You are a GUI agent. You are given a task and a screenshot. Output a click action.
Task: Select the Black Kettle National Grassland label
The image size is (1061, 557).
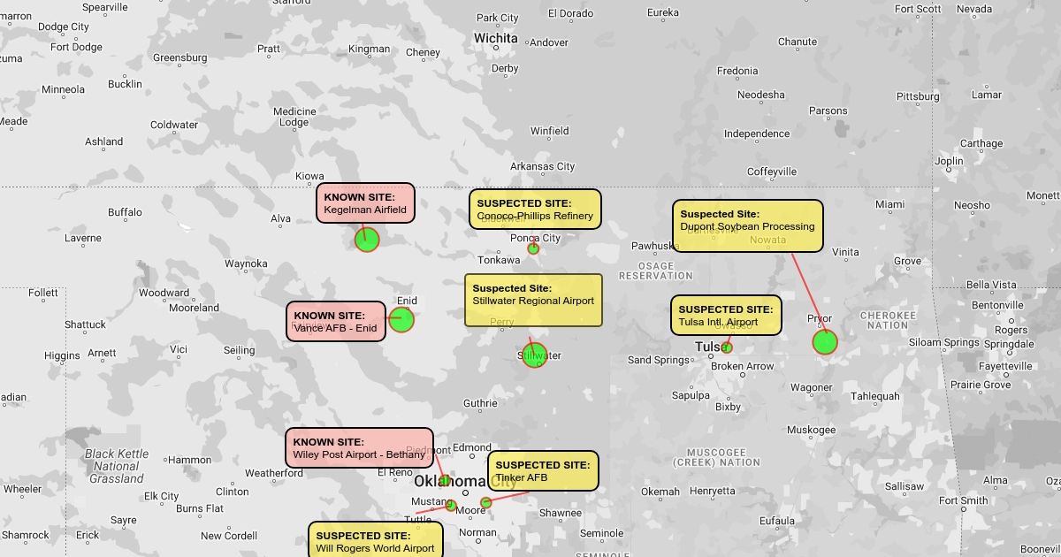(x=116, y=466)
